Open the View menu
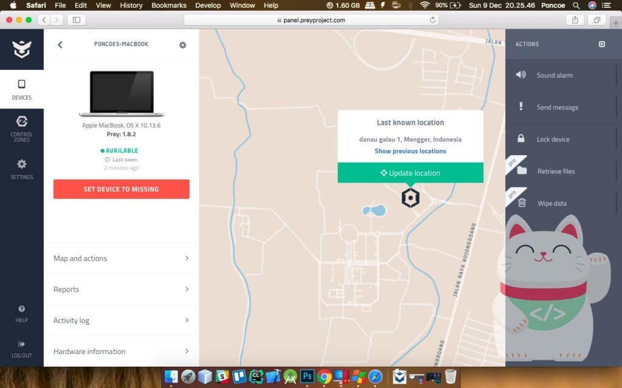Image resolution: width=622 pixels, height=388 pixels. pos(103,5)
